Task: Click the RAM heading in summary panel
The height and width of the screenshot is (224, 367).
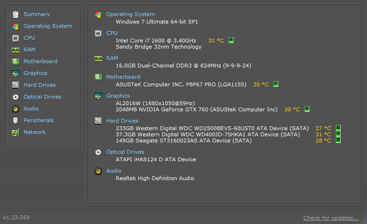Action: tap(112, 58)
